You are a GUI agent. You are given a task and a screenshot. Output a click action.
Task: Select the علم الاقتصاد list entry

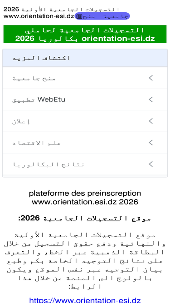coord(85,143)
